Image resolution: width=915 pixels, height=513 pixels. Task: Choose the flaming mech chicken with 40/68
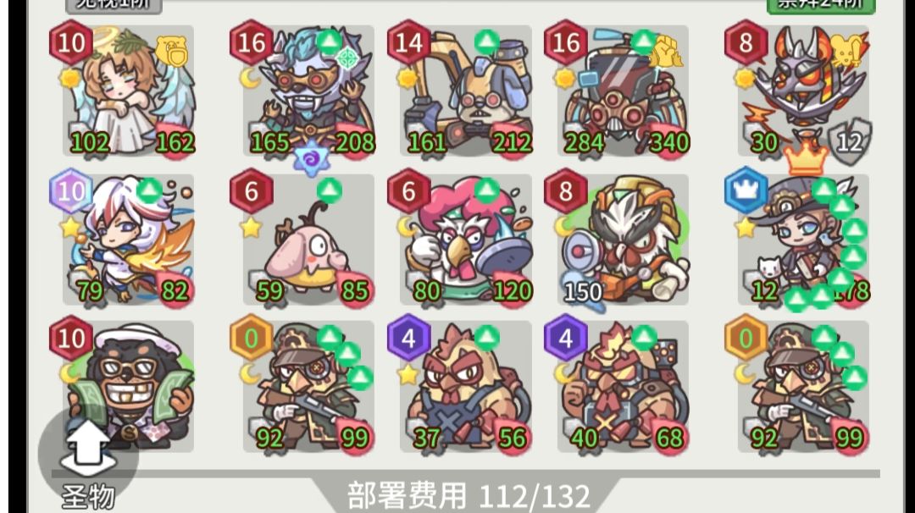pyautogui.click(x=623, y=386)
